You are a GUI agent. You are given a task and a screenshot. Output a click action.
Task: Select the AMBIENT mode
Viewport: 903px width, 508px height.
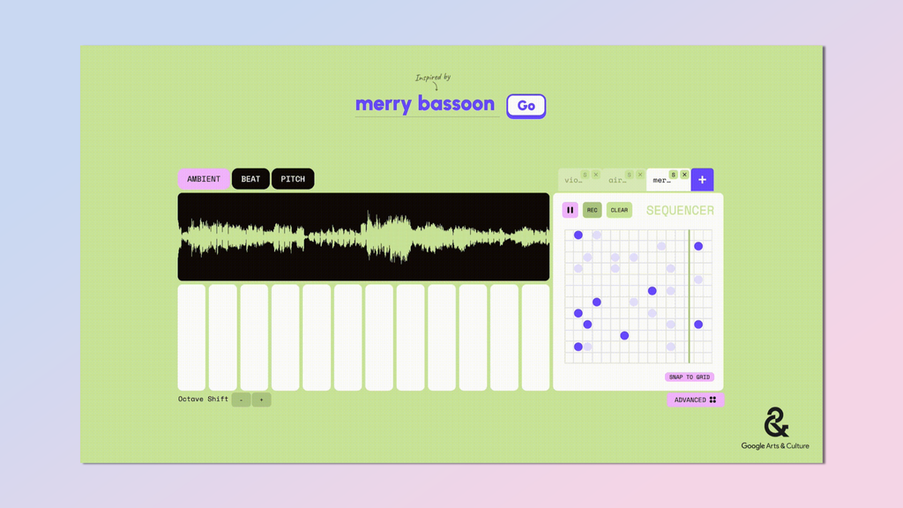(203, 178)
